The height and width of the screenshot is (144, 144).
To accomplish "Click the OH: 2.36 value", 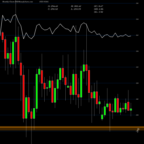I will (98, 9).
